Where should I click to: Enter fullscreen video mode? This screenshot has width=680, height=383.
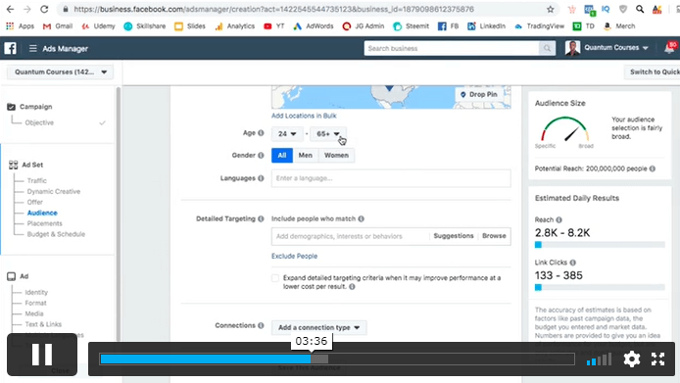657,359
